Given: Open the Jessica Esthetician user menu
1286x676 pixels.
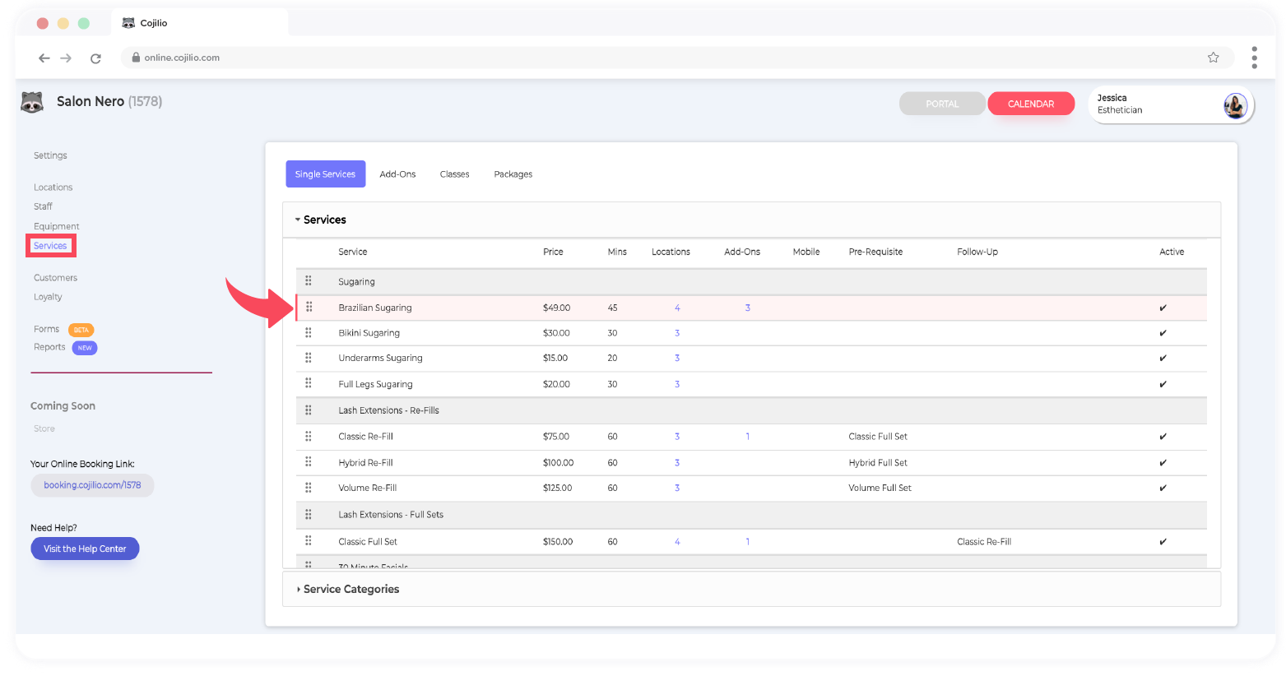Looking at the screenshot, I should (x=1152, y=104).
